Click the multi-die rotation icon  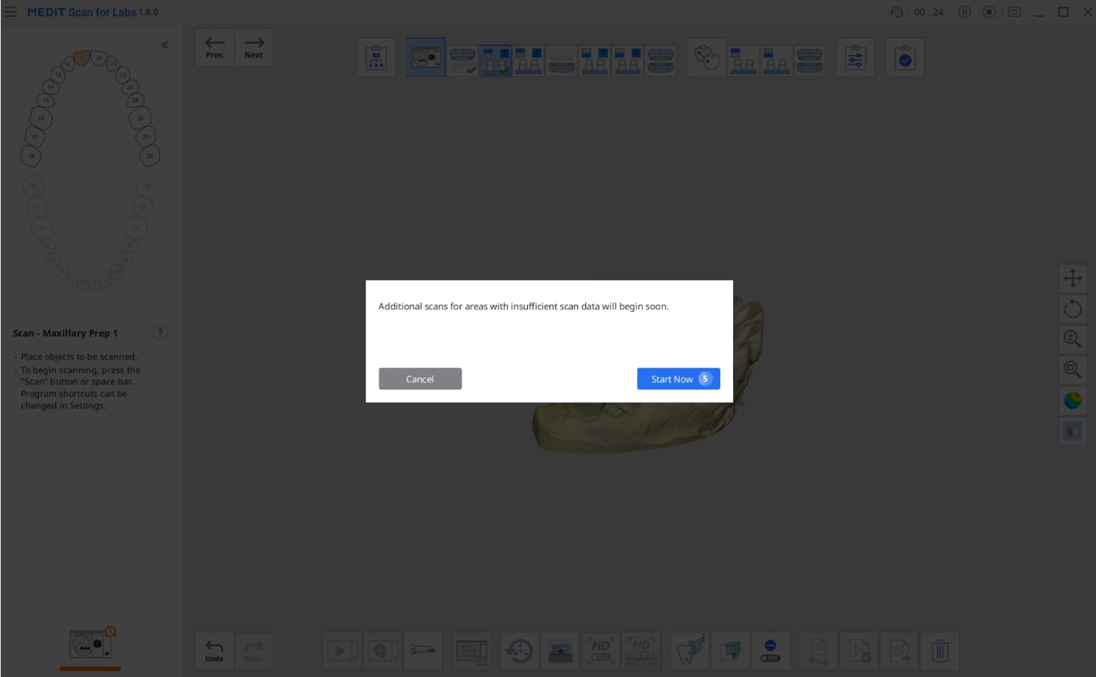(x=519, y=651)
